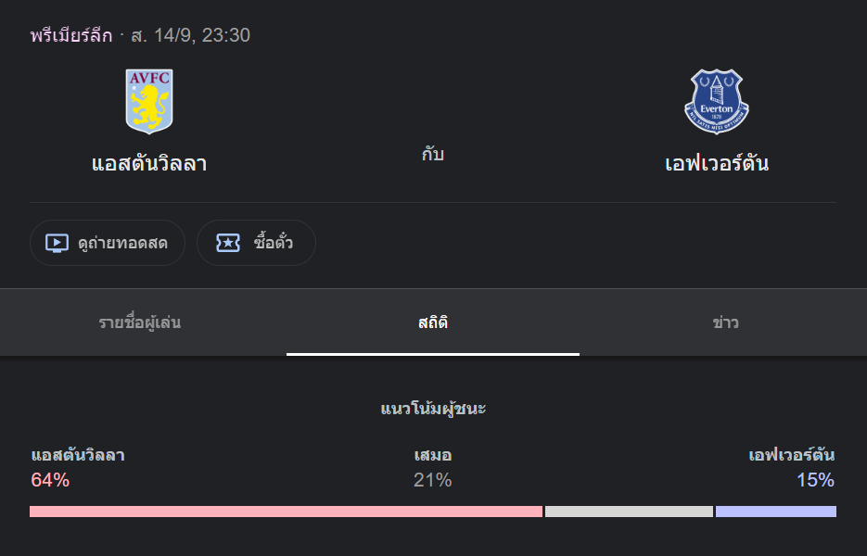The image size is (867, 556).
Task: Click the match date ส. 14/9, 23:30
Action: [191, 35]
